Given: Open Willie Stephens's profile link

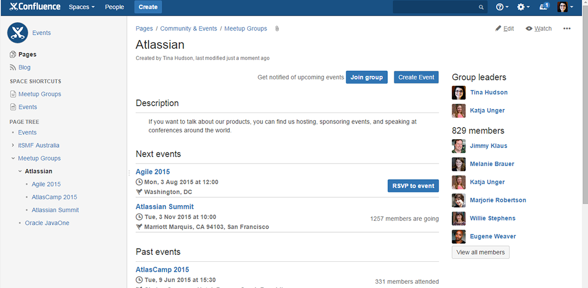Looking at the screenshot, I should click(x=492, y=218).
